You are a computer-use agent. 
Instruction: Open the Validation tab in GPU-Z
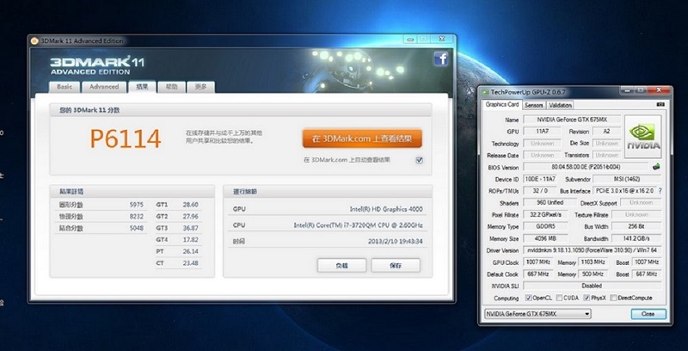coord(561,105)
